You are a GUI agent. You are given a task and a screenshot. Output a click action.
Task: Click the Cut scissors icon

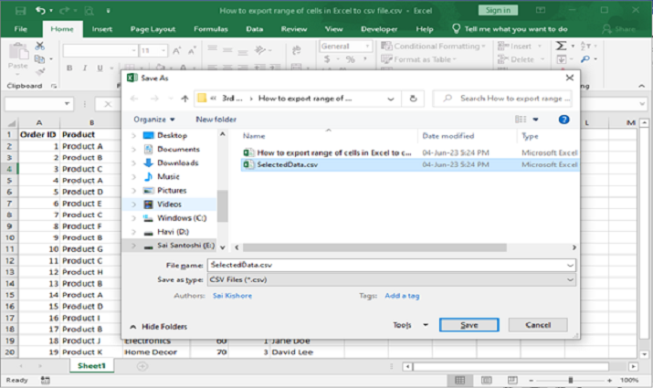click(x=39, y=46)
